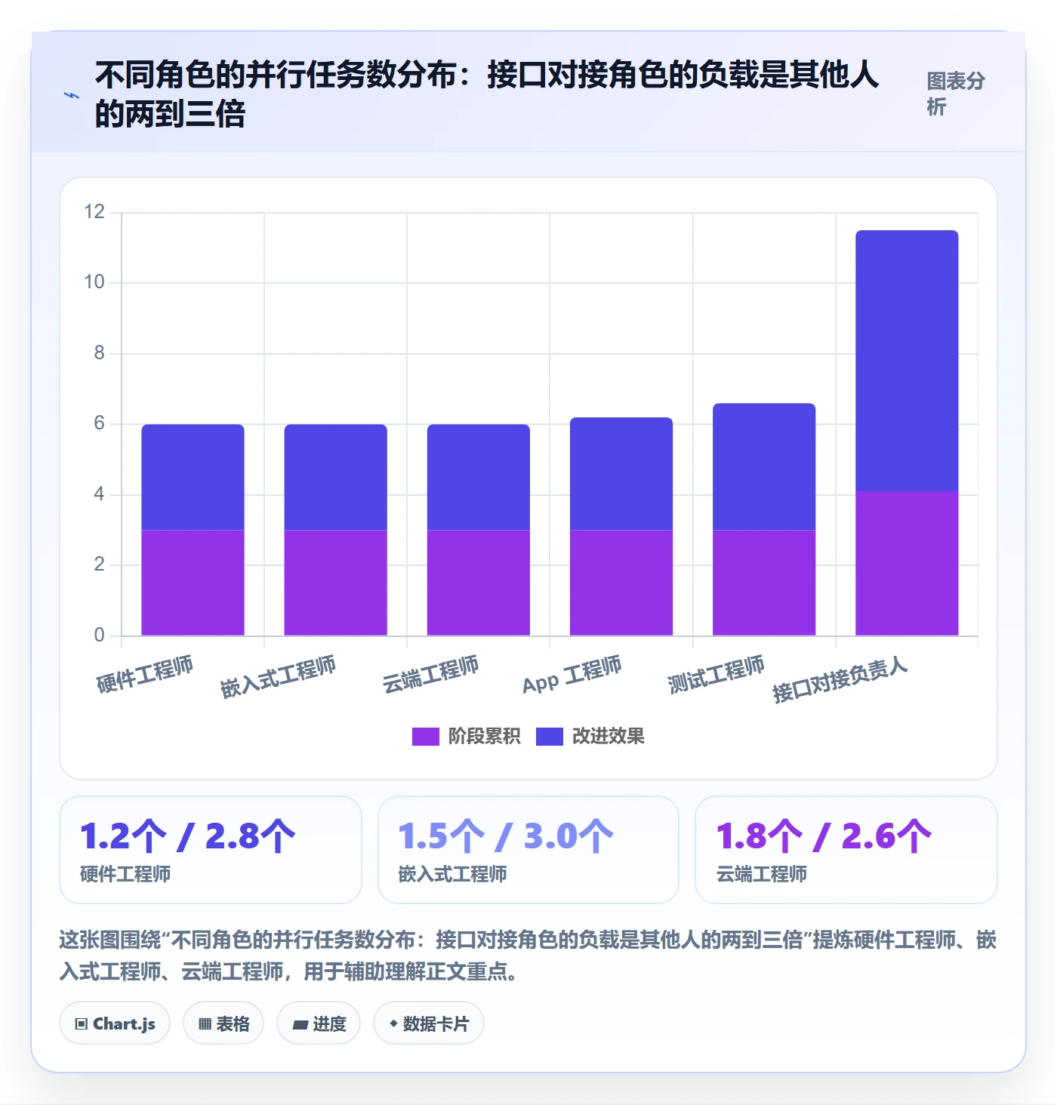Click the purple bar segment for App 工程师
The height and width of the screenshot is (1105, 1057).
coord(621,583)
